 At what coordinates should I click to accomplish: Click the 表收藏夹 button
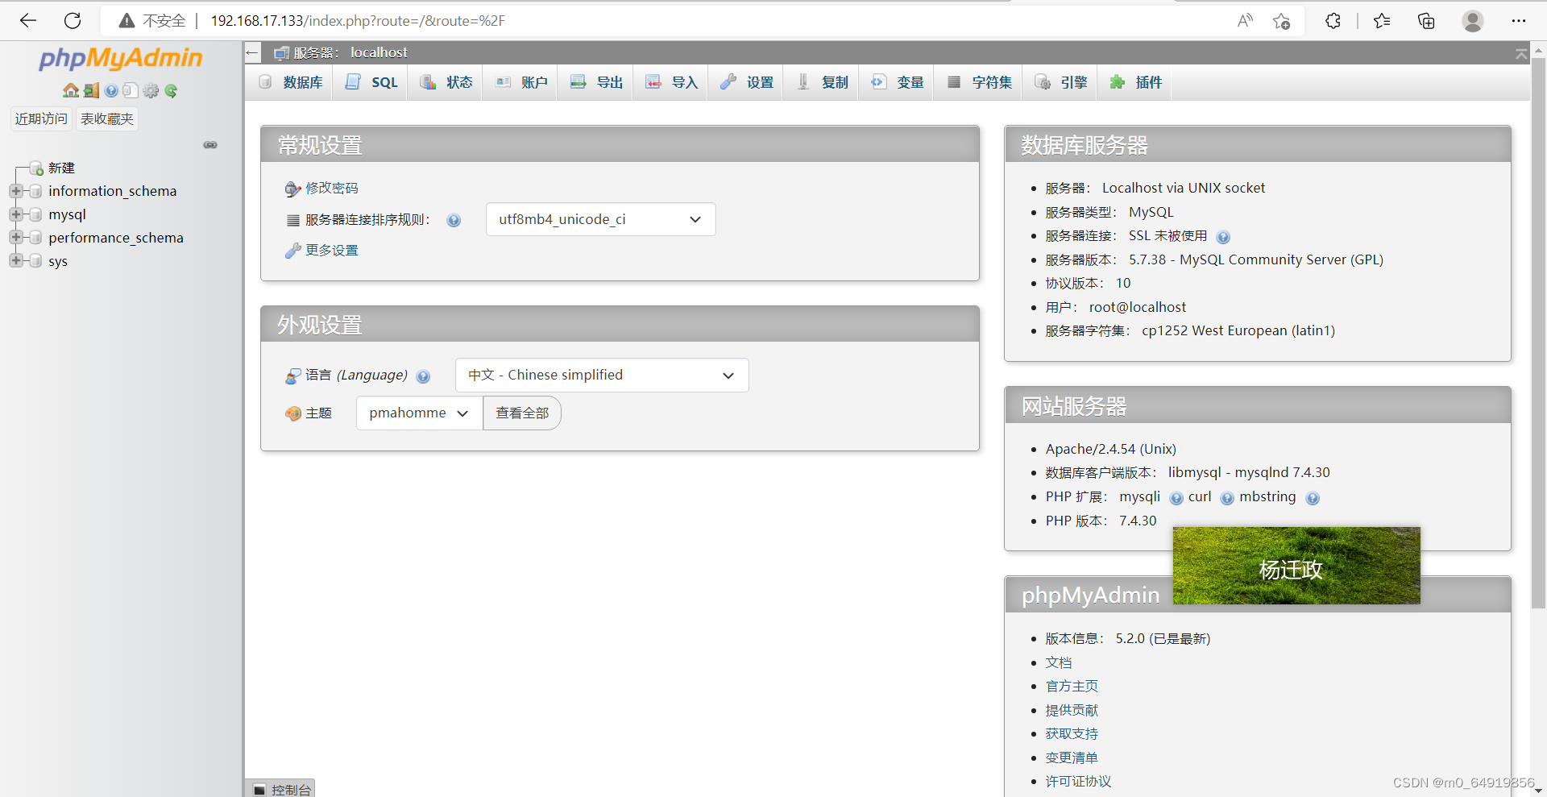click(107, 119)
